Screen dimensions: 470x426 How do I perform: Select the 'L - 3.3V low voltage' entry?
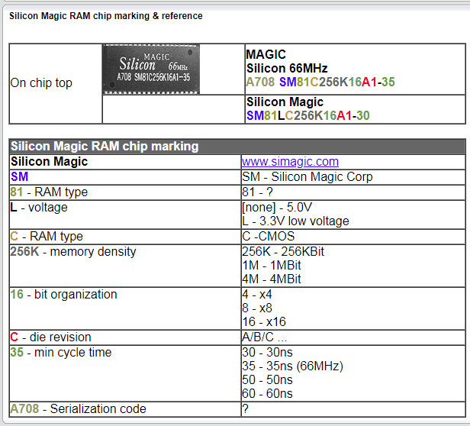pos(295,221)
